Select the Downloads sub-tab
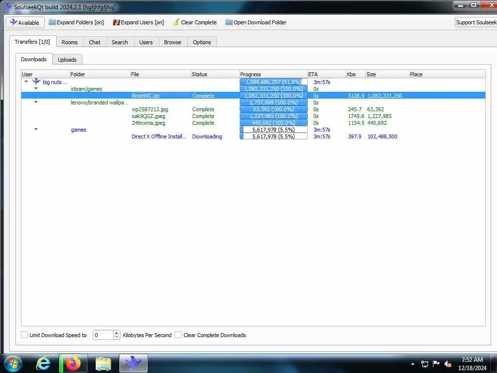 (x=33, y=59)
